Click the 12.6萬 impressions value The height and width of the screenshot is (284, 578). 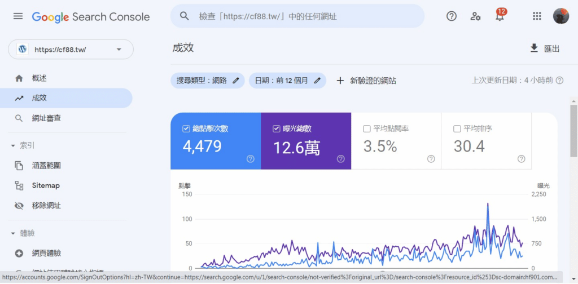297,147
